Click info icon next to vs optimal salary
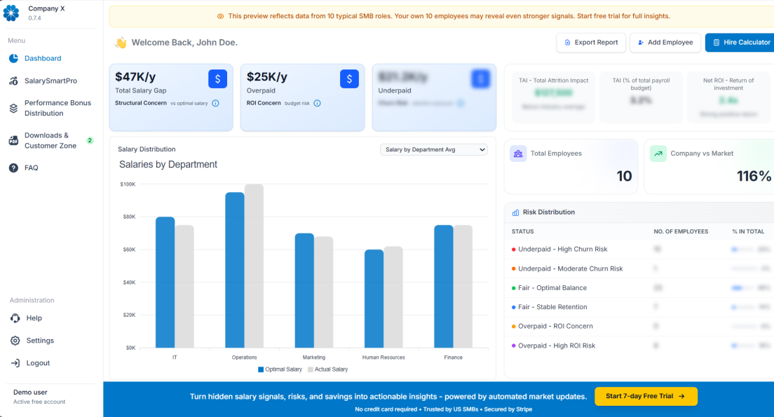 click(215, 103)
